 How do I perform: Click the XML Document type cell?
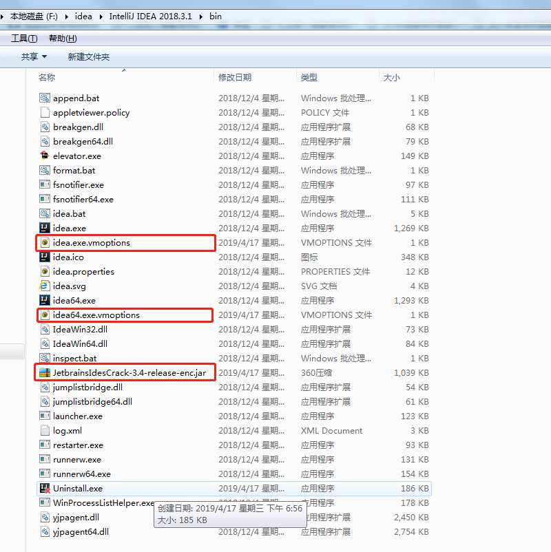pos(331,431)
